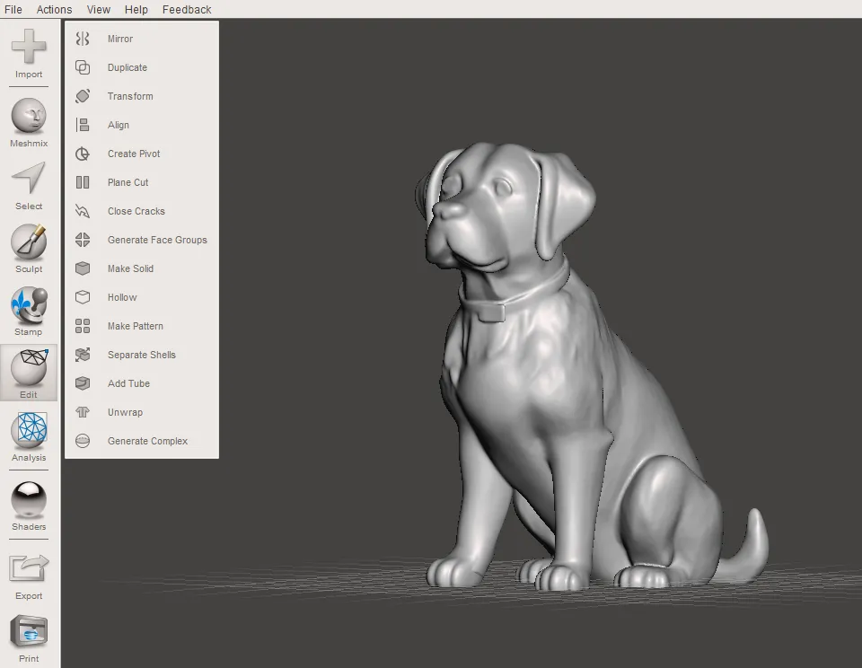The image size is (862, 668).
Task: Click the Hollow cube icon
Action: [83, 297]
